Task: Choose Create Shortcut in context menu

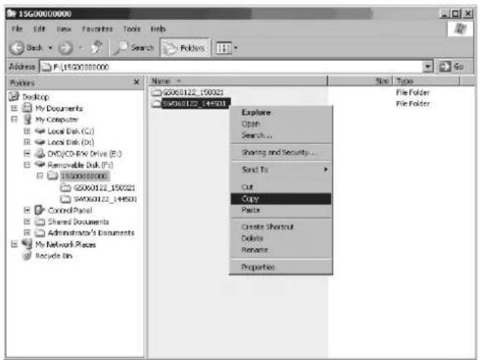Action: [281, 227]
